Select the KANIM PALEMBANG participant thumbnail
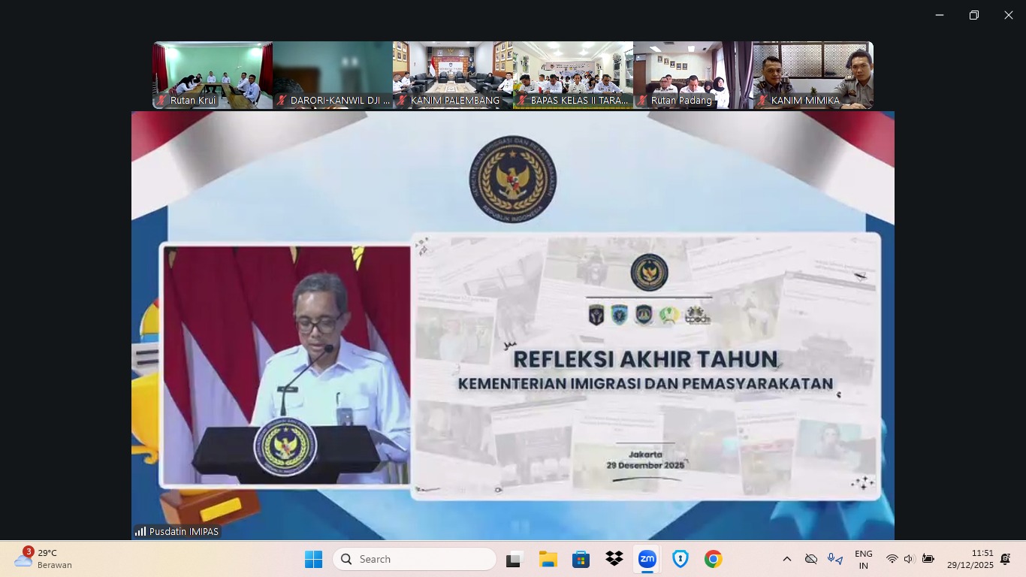This screenshot has width=1026, height=577. coord(452,75)
